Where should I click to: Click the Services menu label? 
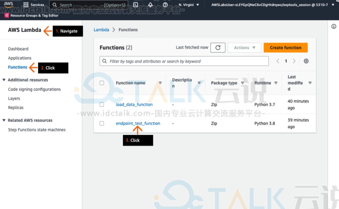pos(37,5)
